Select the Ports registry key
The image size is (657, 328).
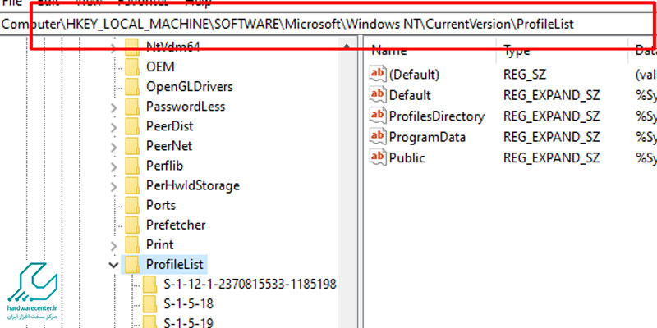tap(161, 205)
